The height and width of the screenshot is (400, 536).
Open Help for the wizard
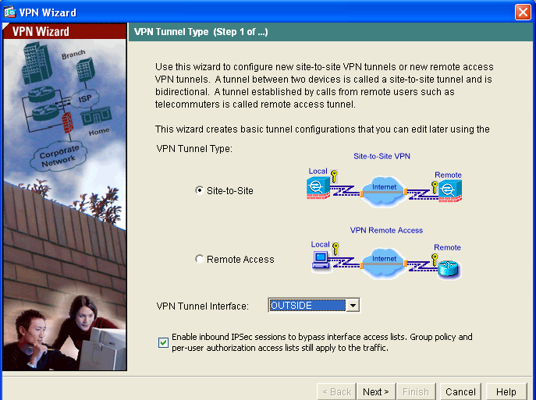pos(506,391)
